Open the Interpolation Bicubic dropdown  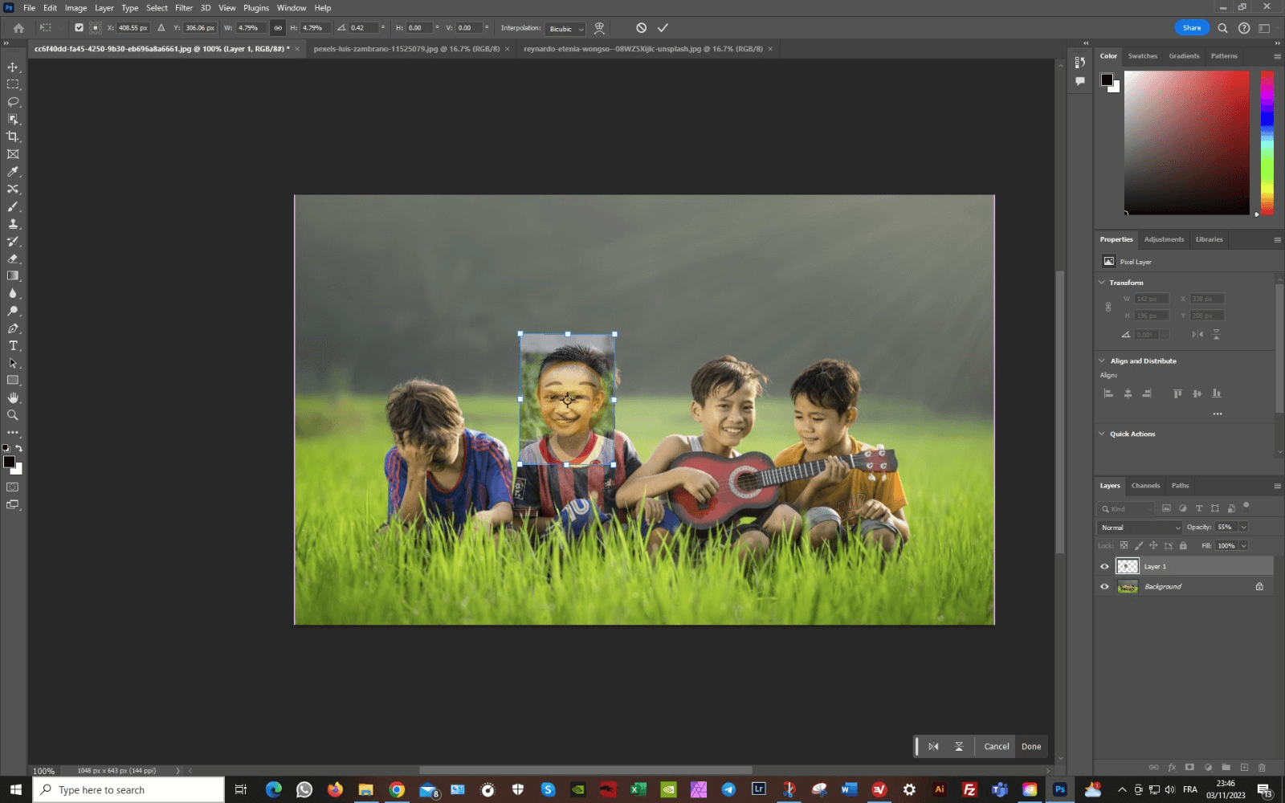pyautogui.click(x=565, y=29)
